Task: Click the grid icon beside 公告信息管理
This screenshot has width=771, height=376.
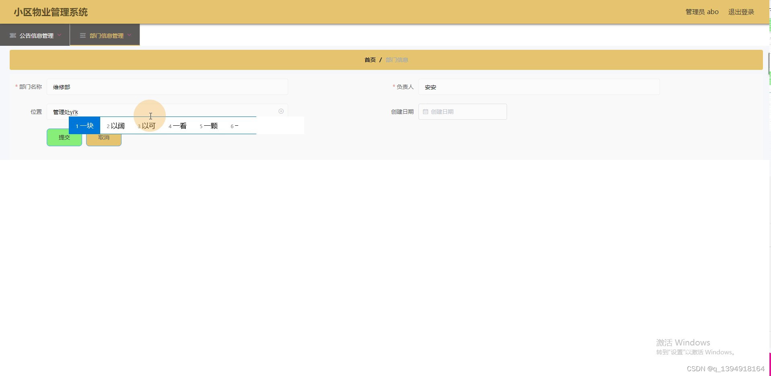Action: (12, 35)
